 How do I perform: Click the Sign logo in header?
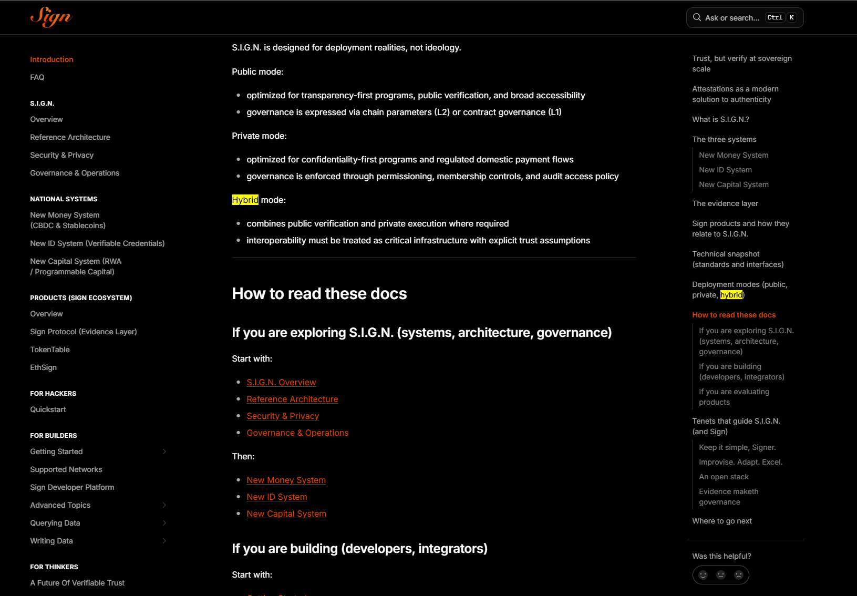[51, 17]
